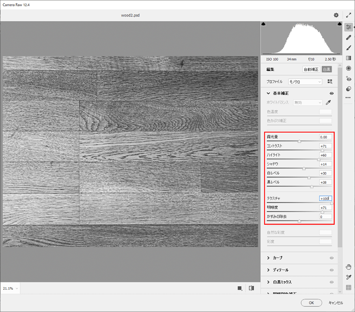Click the シャドウ slider handle
Image resolution: width=355 pixels, height=312 pixels.
pos(304,168)
